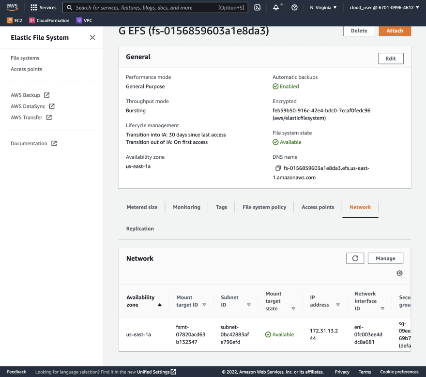The height and width of the screenshot is (377, 426).
Task: Open the Network table preferences gear
Action: (399, 273)
